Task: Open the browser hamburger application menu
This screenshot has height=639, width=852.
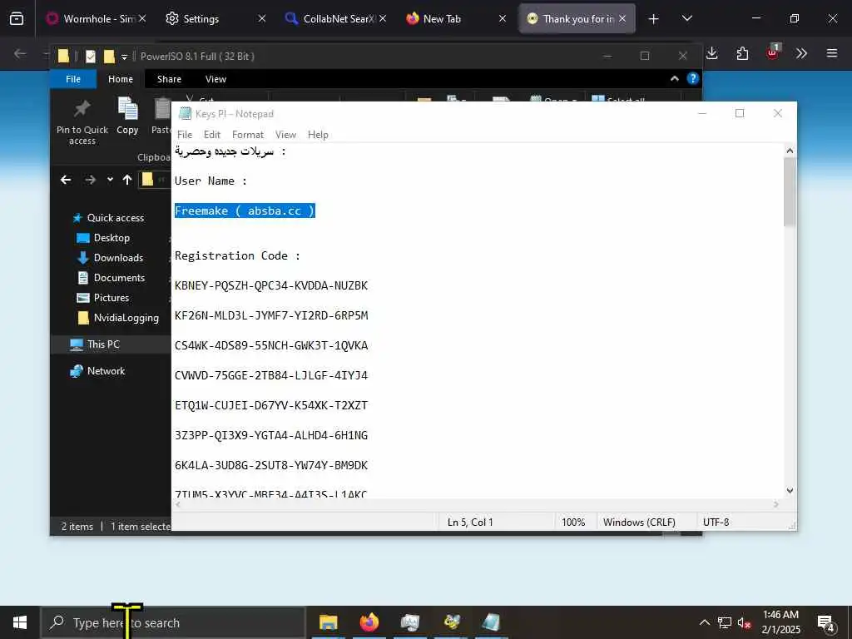Action: (832, 53)
